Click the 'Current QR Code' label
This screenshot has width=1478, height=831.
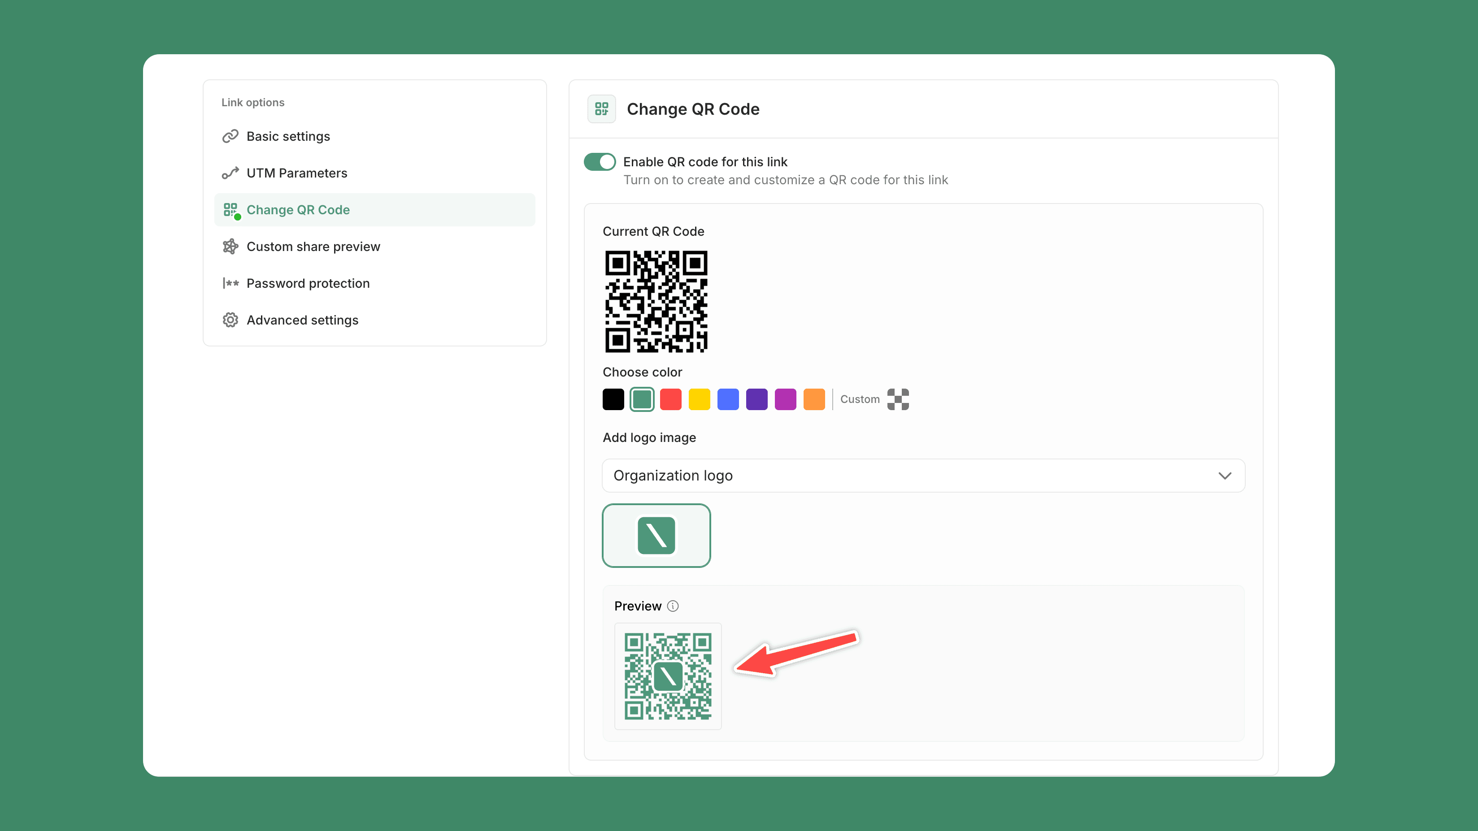click(x=653, y=231)
